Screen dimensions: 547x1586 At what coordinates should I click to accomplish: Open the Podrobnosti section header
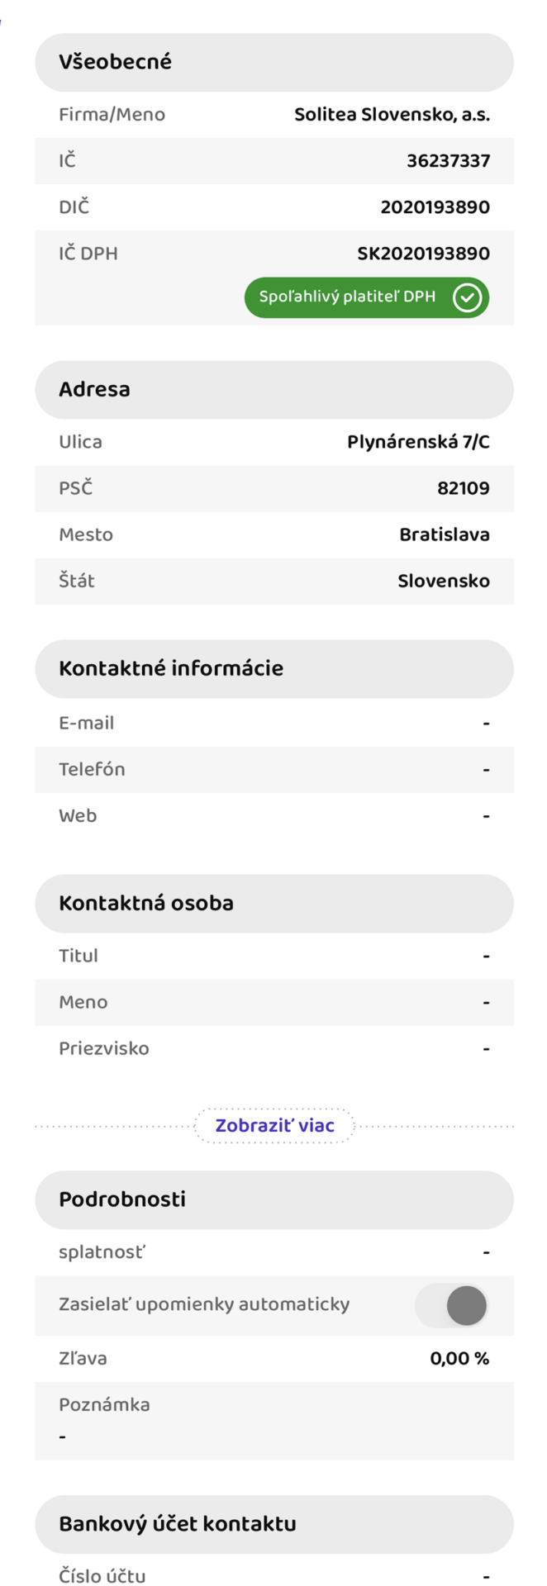[x=273, y=1199]
